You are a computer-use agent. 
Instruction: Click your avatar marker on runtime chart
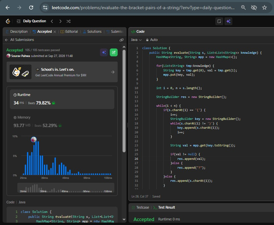(x=34, y=140)
